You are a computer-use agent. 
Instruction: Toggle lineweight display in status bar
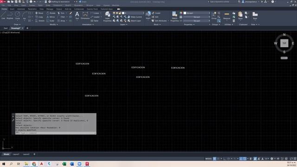pos(251,159)
